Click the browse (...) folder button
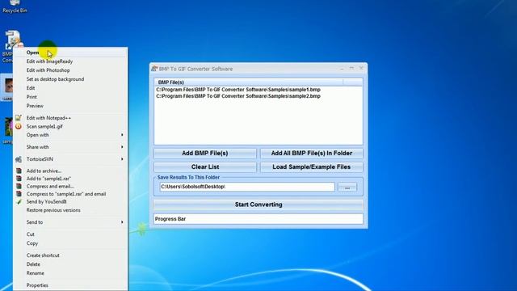 [x=347, y=187]
